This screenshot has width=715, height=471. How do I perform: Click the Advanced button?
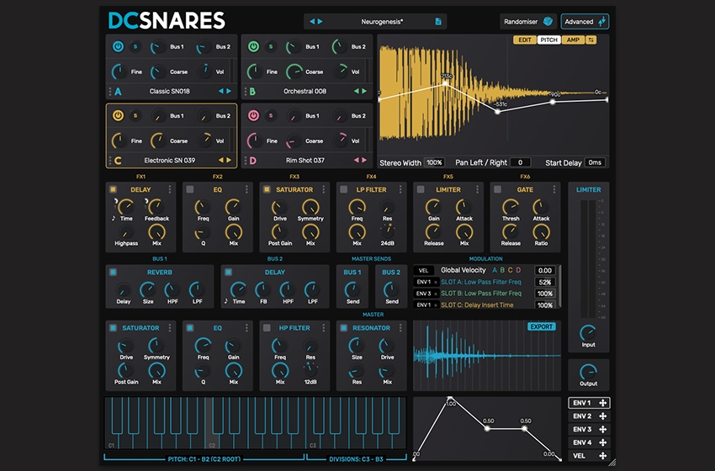point(585,21)
